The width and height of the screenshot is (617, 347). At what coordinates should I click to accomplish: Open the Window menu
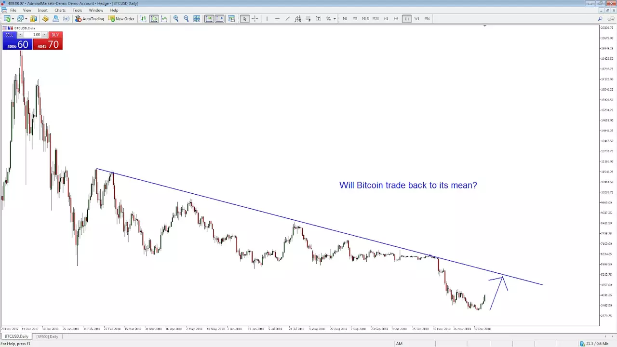coord(96,10)
